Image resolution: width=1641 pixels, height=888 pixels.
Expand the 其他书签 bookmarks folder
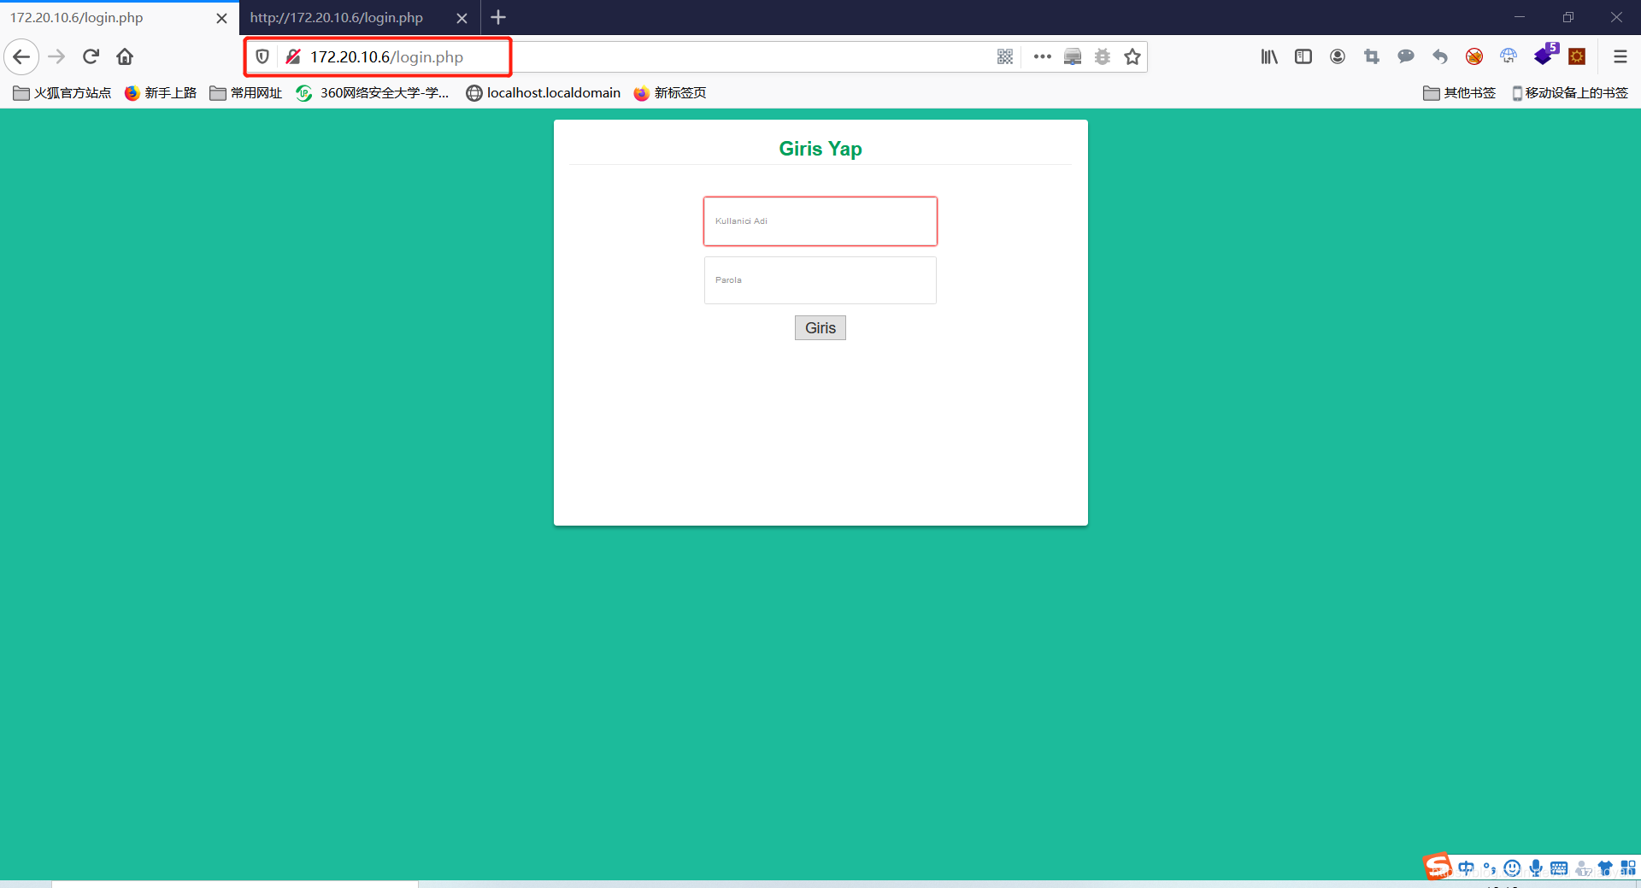pyautogui.click(x=1459, y=93)
